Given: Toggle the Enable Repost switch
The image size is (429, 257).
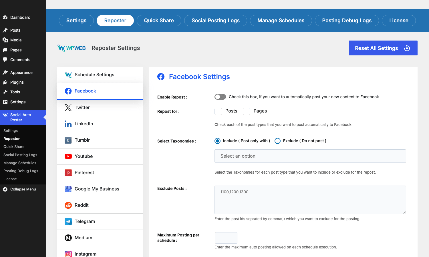Looking at the screenshot, I should tap(220, 97).
